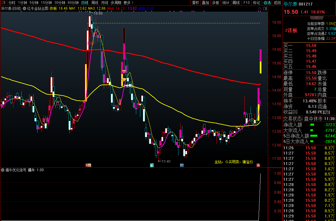Activate the 画线 drawing tool button
Image resolution: width=336 pixels, height=221 pixels.
(x=236, y=3)
